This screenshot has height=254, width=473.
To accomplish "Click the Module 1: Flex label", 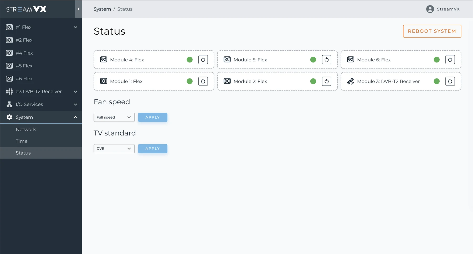I will [x=126, y=81].
